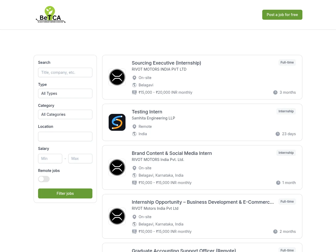Screen dimensions: 336x252
Task: Select the Max salary field
Action: (x=80, y=159)
